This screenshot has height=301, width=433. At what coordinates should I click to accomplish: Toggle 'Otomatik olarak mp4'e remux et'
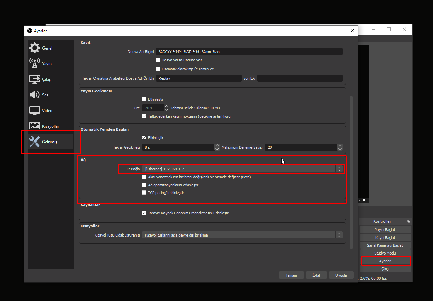[x=158, y=69]
